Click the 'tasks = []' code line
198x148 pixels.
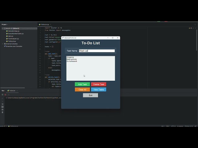[49, 47]
